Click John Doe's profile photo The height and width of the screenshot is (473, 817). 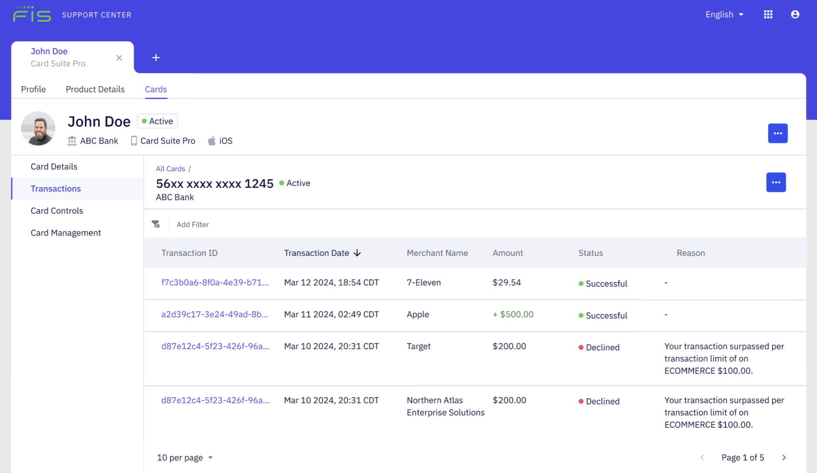pyautogui.click(x=38, y=128)
